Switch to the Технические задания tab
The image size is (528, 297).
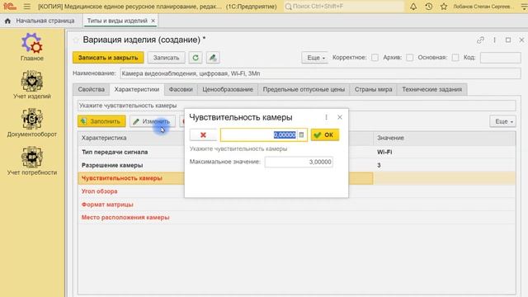[x=432, y=90]
